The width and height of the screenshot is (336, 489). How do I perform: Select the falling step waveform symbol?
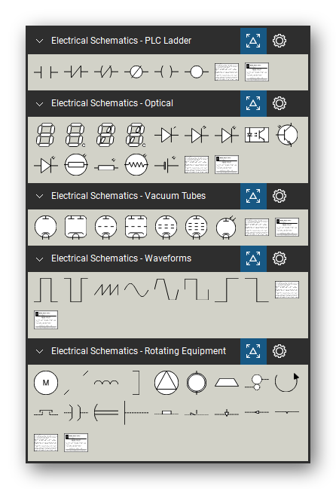pos(257,290)
